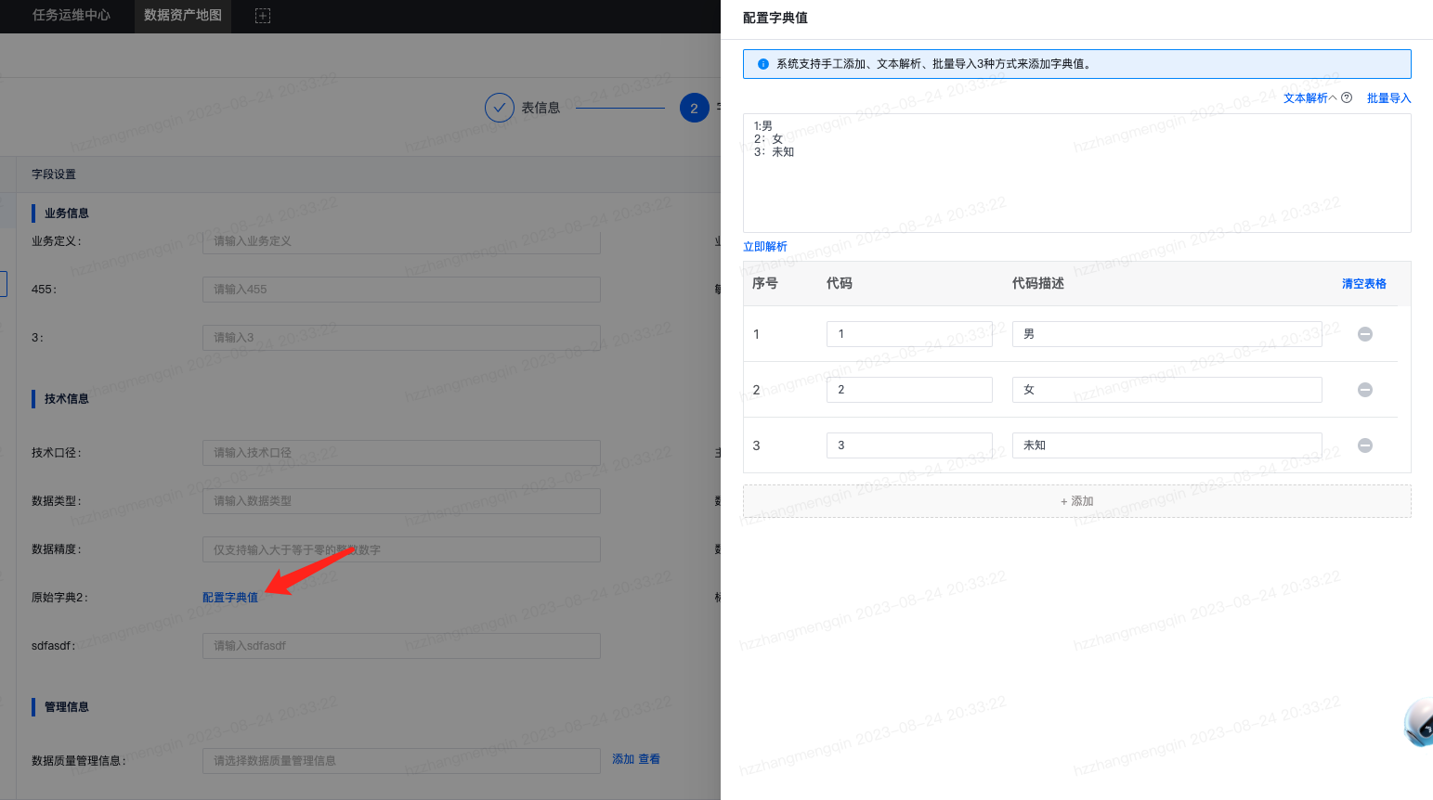Viewport: 1433px width, 800px height.
Task: Click step 2 circle in the wizard
Action: coord(694,108)
